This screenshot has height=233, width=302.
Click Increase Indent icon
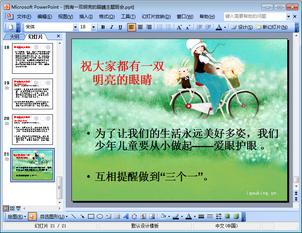(x=208, y=27)
